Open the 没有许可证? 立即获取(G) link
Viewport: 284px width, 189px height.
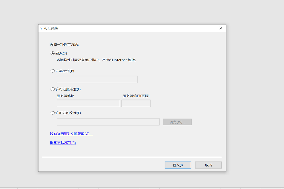pos(71,134)
